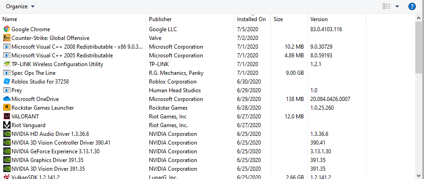Click the Counter-Strike: Global Offensive icon
This screenshot has width=424, height=179.
[7, 38]
